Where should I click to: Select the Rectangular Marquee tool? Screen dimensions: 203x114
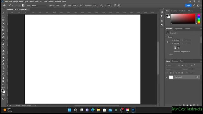coord(3,16)
